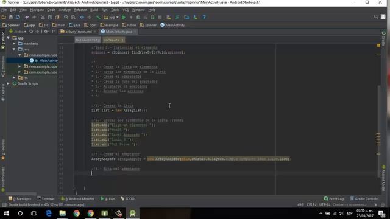
Task: Click the Find magnifier toolbar icon
Action: 66,17
